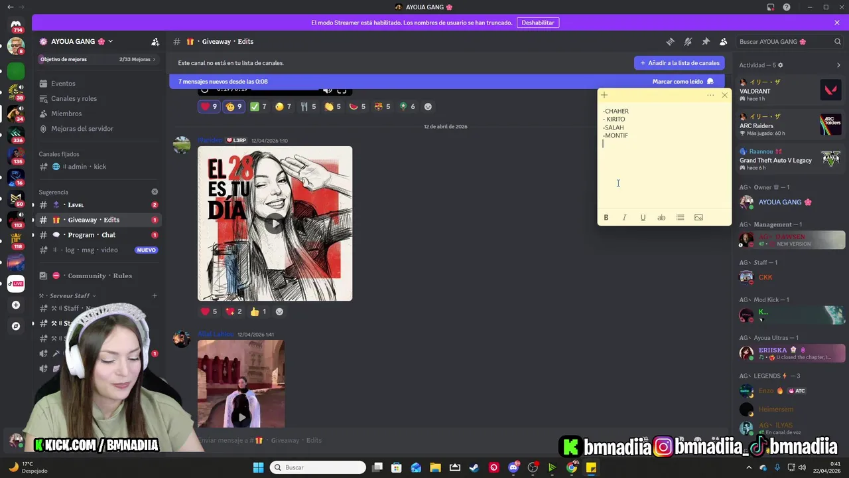Image resolution: width=849 pixels, height=478 pixels.
Task: Open the VALORANT activity card
Action: 790,90
